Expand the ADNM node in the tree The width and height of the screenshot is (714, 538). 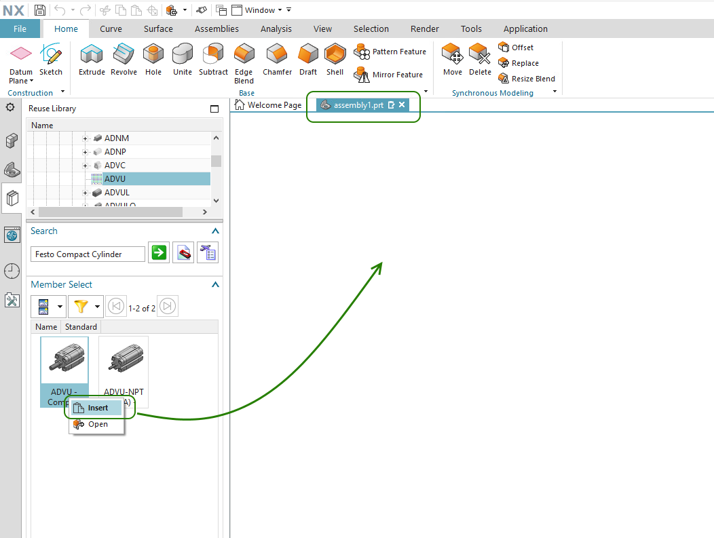(x=86, y=138)
